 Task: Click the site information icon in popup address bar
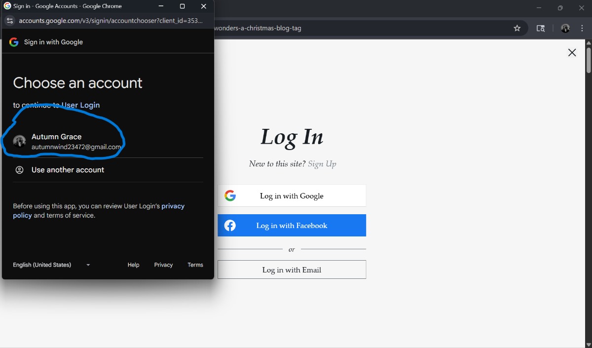tap(9, 21)
